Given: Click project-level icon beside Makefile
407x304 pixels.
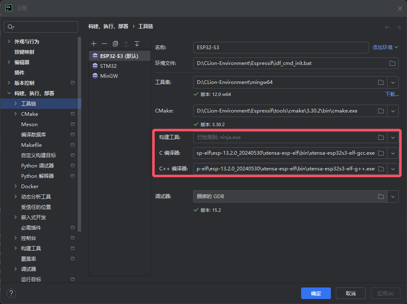Looking at the screenshot, I should [x=73, y=145].
